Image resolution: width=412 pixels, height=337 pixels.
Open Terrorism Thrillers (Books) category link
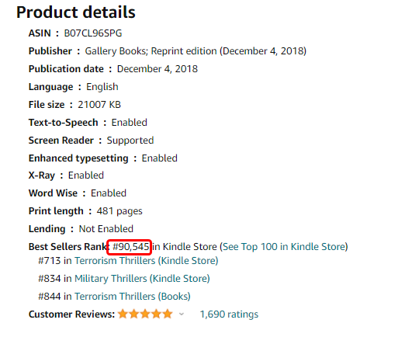(133, 297)
